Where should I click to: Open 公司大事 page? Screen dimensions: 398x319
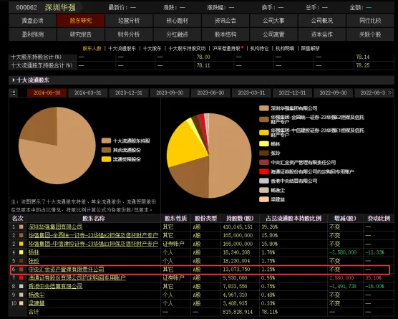(273, 21)
